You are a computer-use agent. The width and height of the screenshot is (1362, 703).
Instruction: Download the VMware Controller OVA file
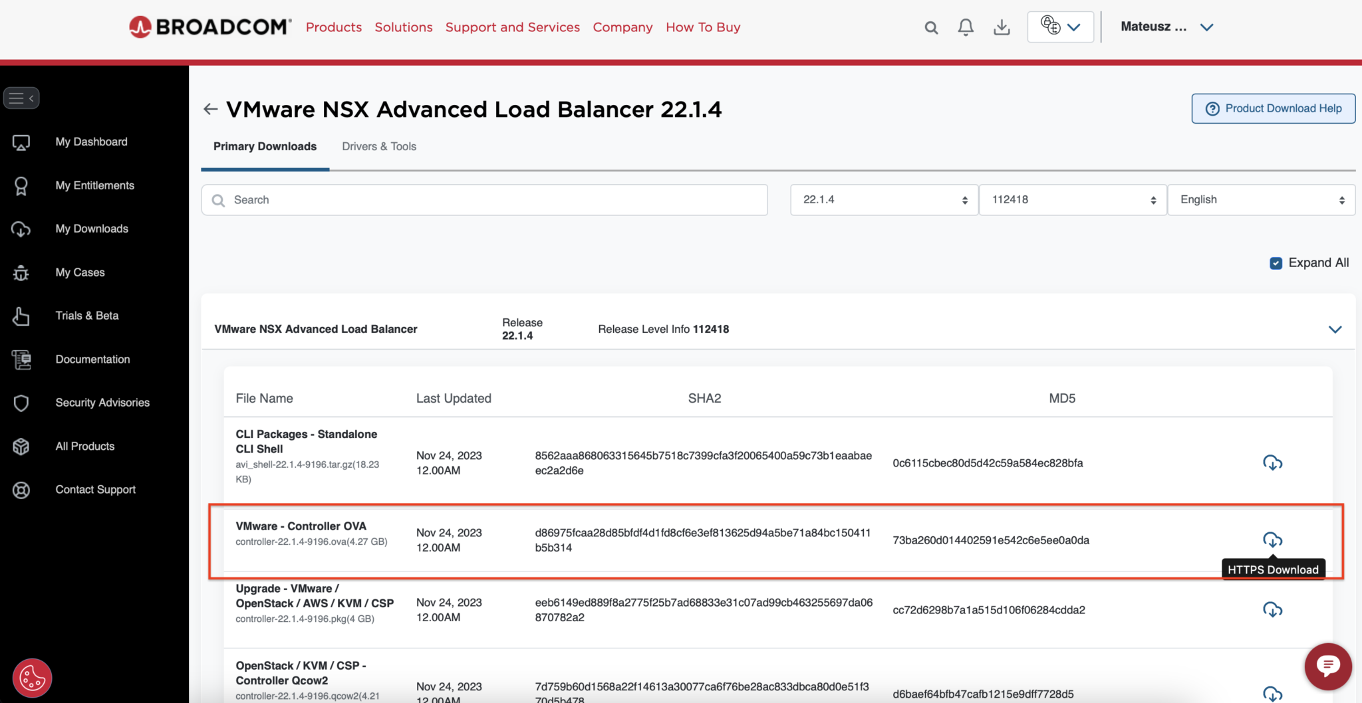(1272, 540)
